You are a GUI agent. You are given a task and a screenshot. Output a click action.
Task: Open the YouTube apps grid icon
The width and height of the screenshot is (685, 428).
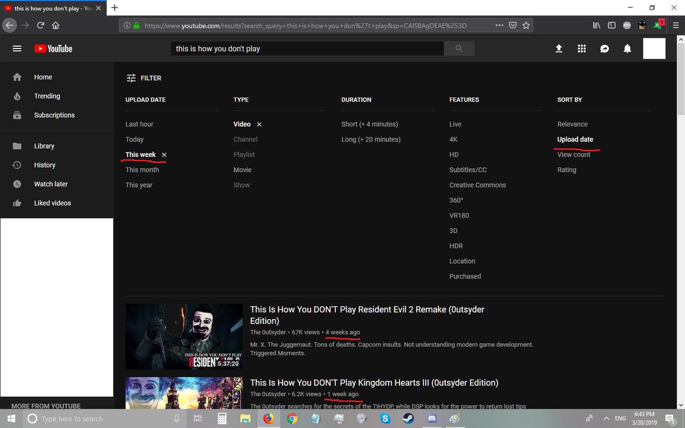click(x=582, y=49)
